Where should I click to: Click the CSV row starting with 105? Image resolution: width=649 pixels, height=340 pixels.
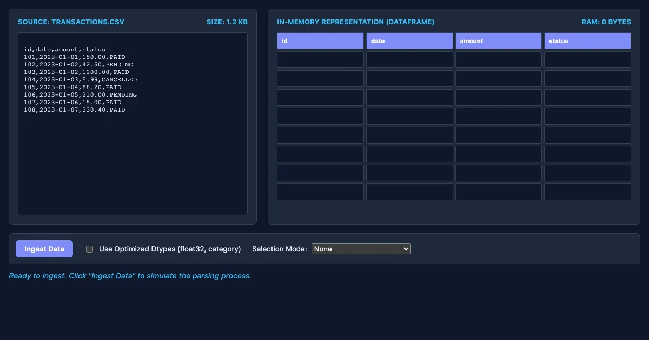72,87
